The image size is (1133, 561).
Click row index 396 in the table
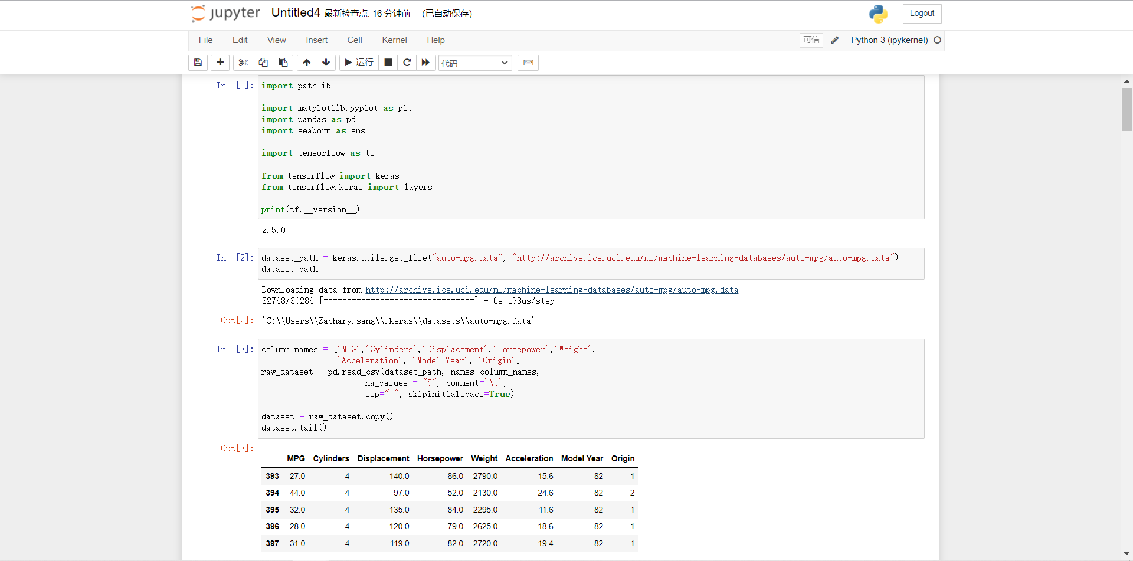coord(272,526)
